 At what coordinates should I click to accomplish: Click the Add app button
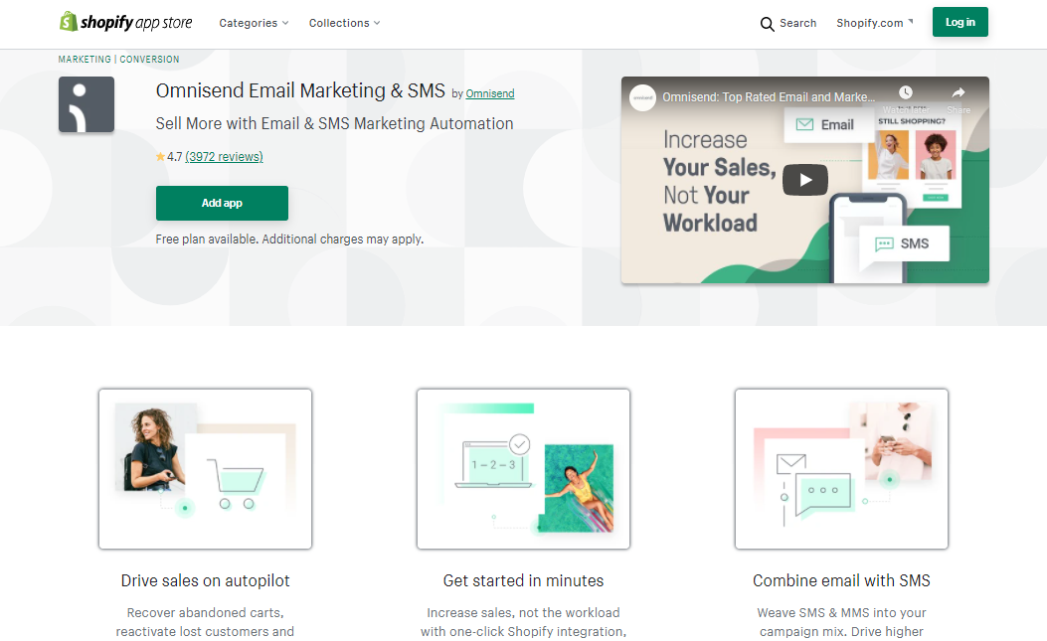click(x=223, y=203)
